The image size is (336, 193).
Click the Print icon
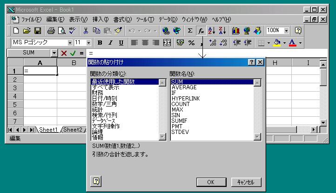pos(51,31)
